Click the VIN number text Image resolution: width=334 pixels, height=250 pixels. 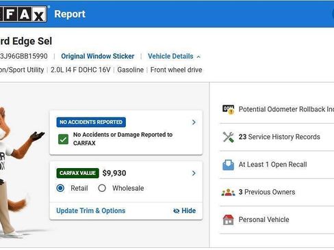click(24, 56)
